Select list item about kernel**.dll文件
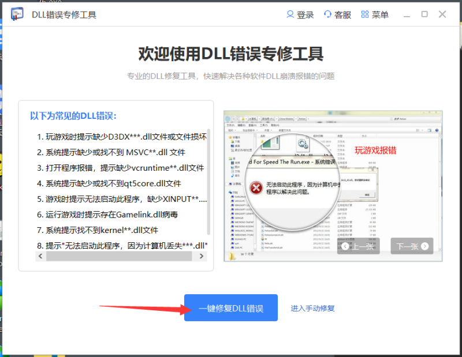Viewport: 462px width, 357px height. (98, 230)
